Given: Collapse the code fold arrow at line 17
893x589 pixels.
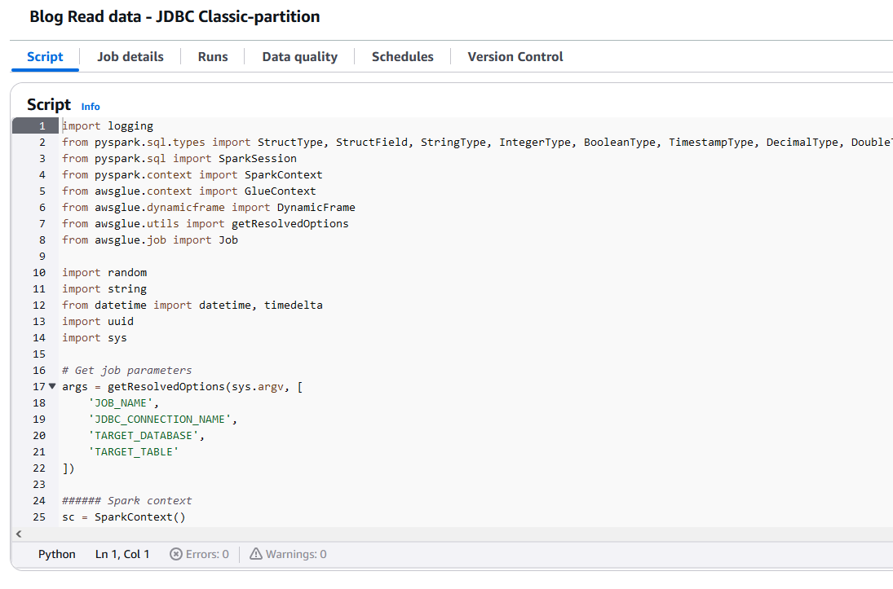Looking at the screenshot, I should pos(53,386).
